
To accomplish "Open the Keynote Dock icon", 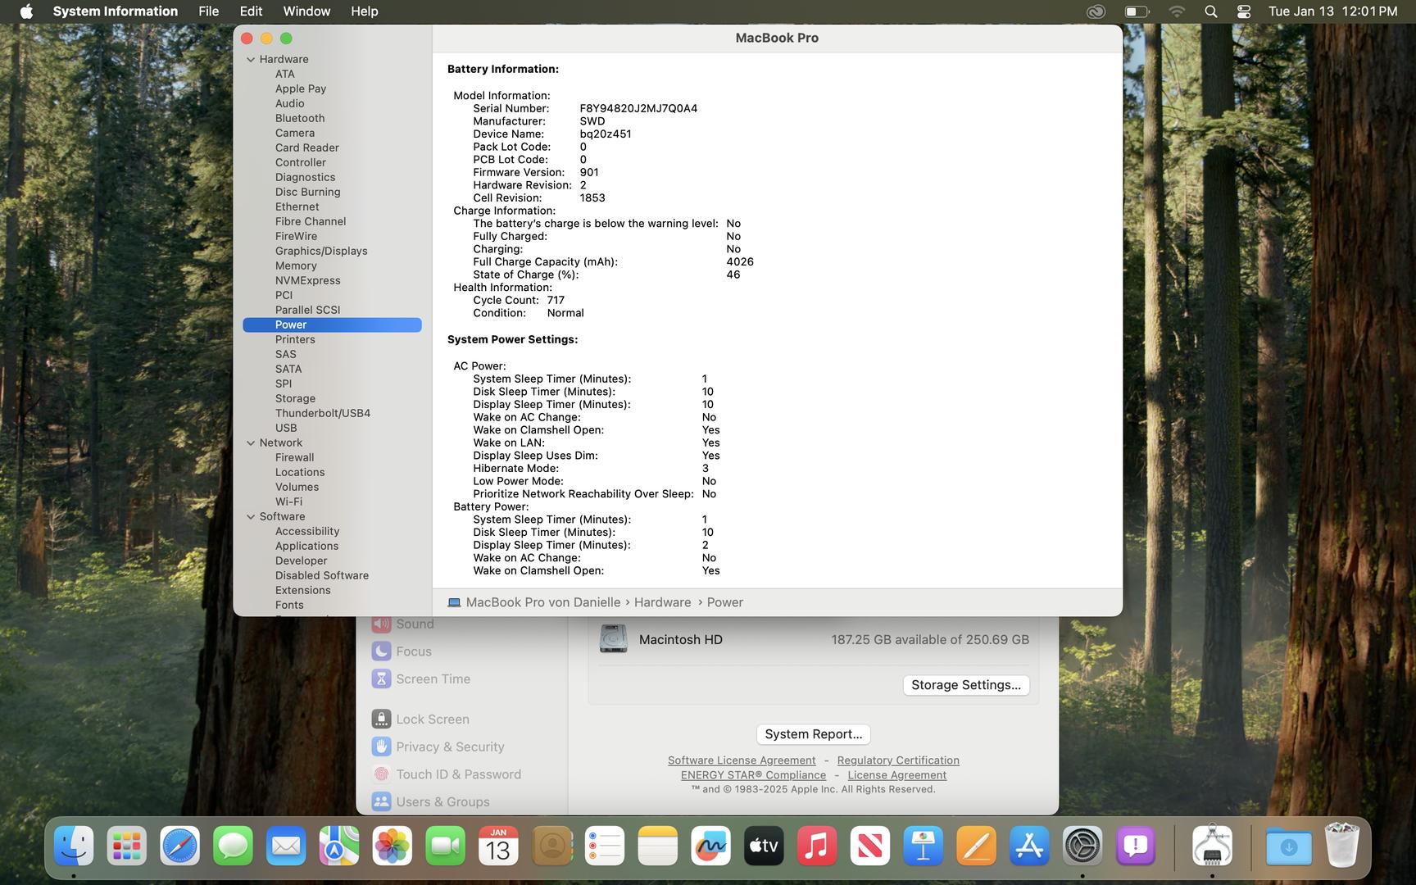I will 923,846.
